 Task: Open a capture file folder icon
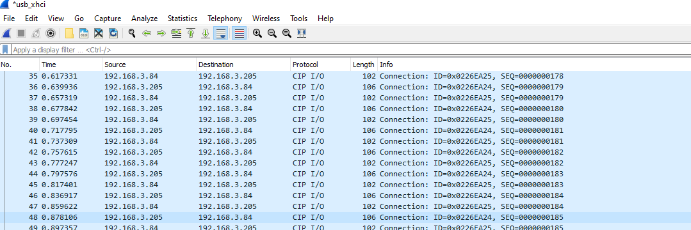(69, 33)
